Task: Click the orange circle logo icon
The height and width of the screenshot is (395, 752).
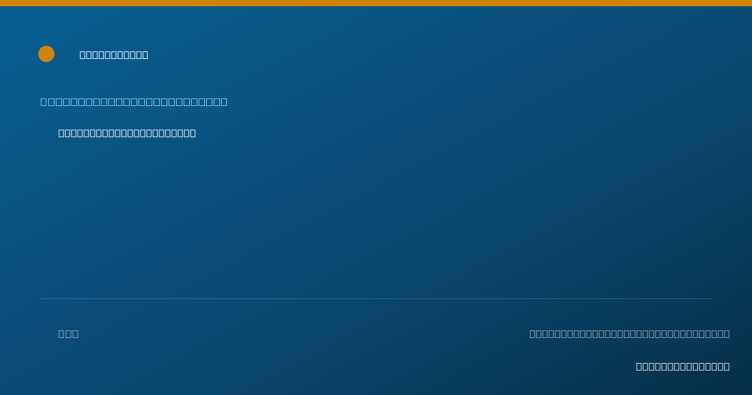Action: [46, 54]
